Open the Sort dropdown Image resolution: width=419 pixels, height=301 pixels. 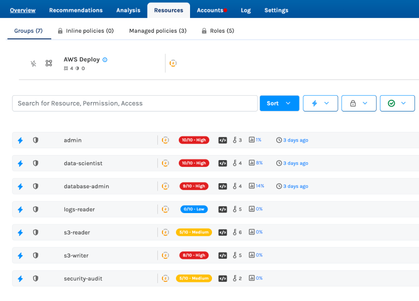click(x=280, y=103)
